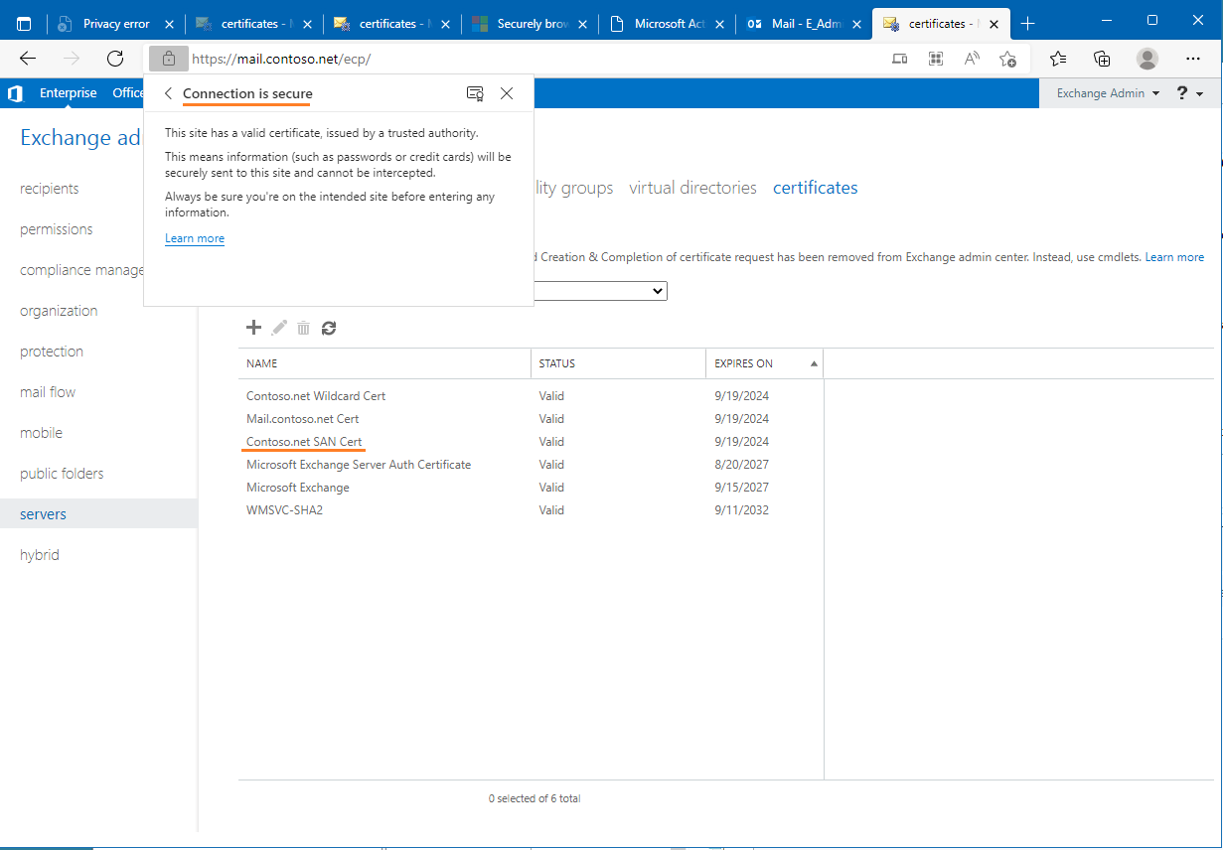Click the browser profile avatar

click(1147, 59)
